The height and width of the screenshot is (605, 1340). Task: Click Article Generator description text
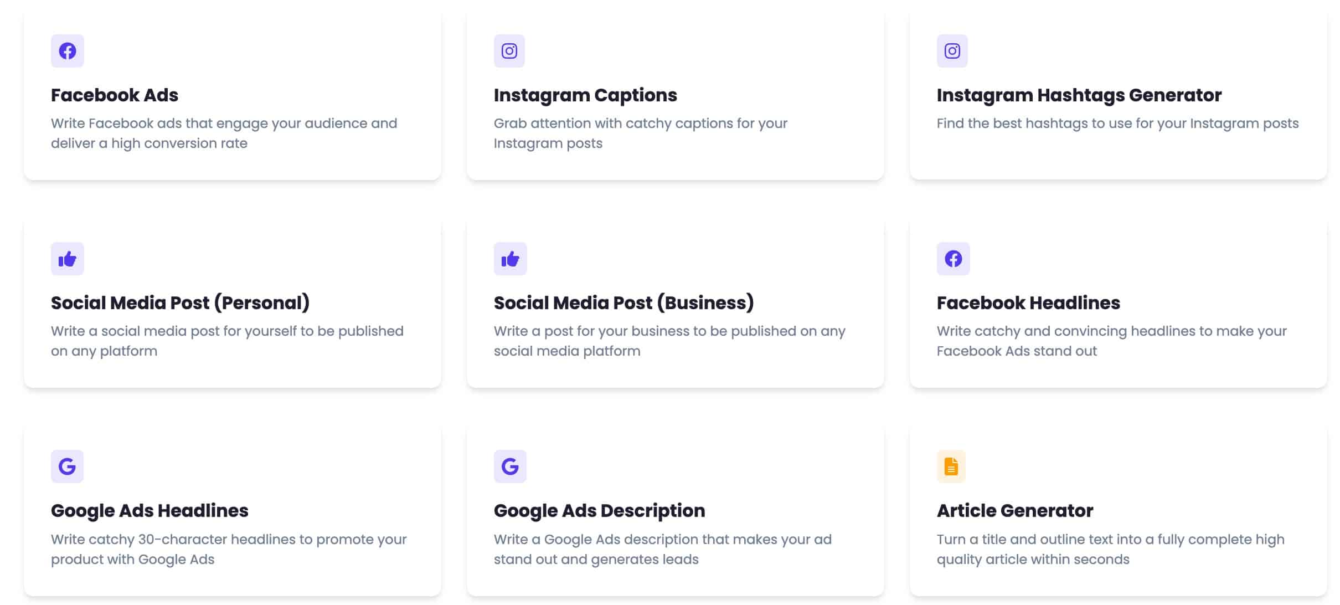[x=1111, y=549]
